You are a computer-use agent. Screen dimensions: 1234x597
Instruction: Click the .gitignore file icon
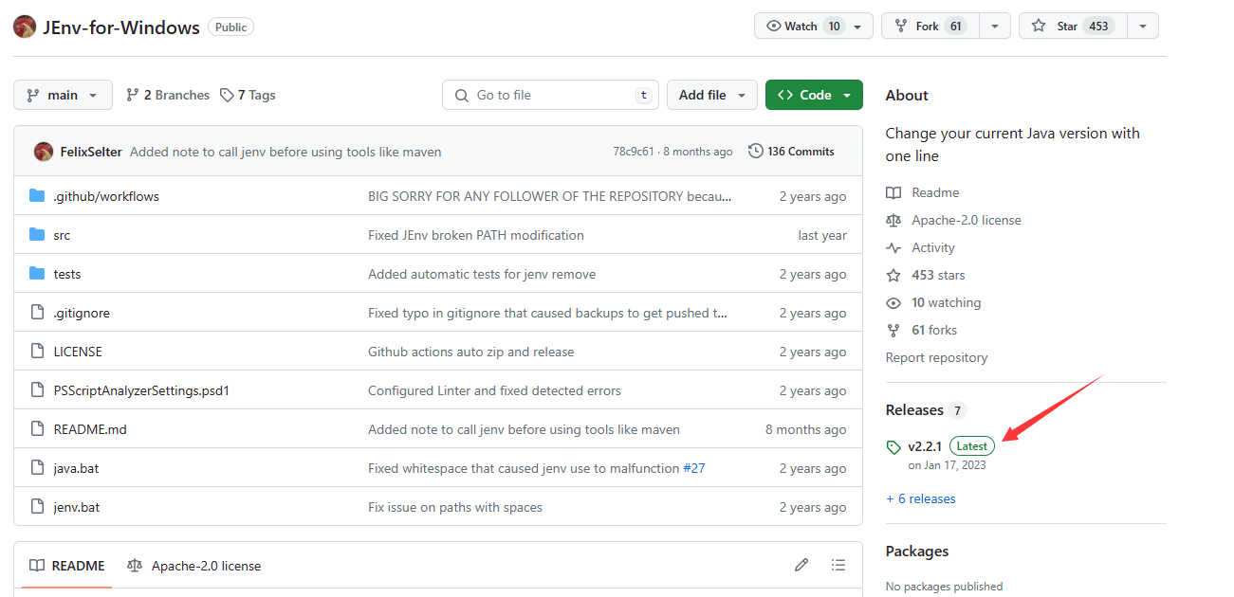[37, 313]
